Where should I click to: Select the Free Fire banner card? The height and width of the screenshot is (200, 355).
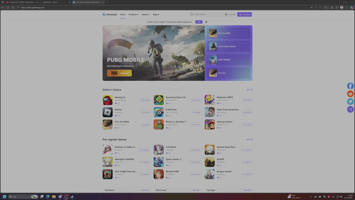click(x=229, y=73)
